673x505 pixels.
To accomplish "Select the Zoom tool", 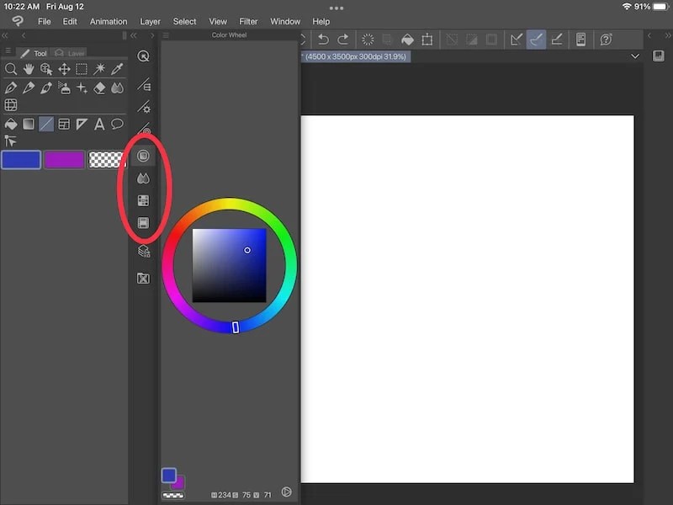I will [x=12, y=69].
